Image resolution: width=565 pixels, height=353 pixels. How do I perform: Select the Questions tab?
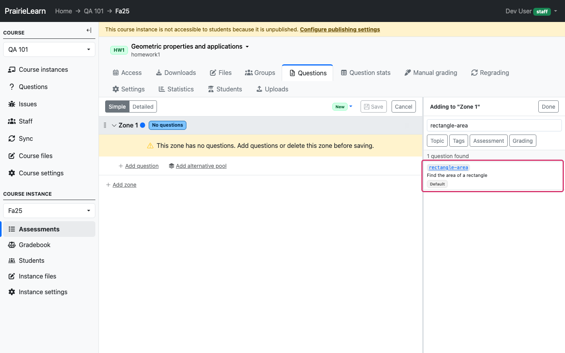point(308,73)
